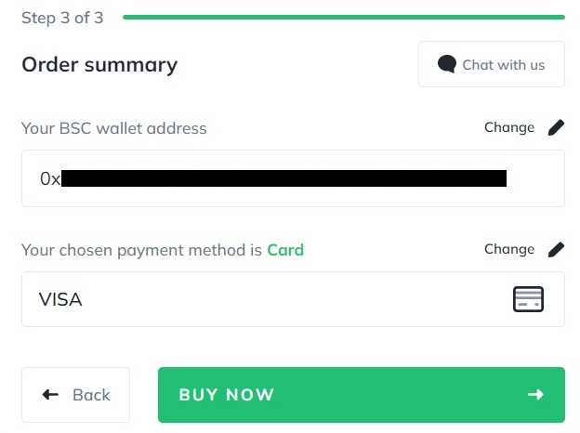Click Your BSC wallet address label
This screenshot has width=580, height=433.
coord(114,128)
